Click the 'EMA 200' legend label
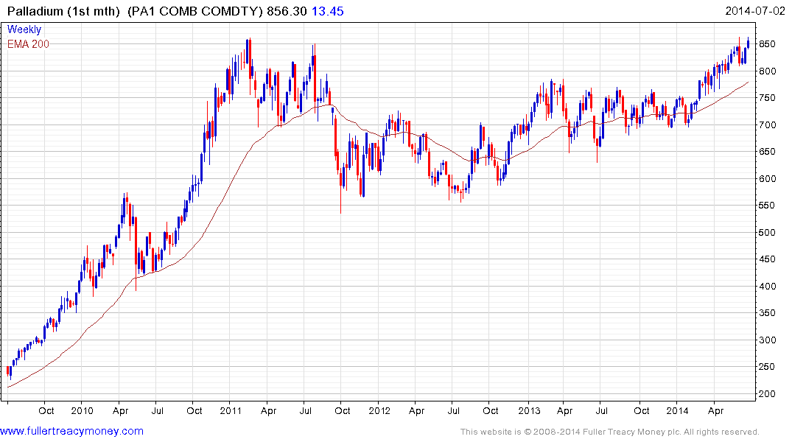Image resolution: width=792 pixels, height=442 pixels. pyautogui.click(x=28, y=44)
